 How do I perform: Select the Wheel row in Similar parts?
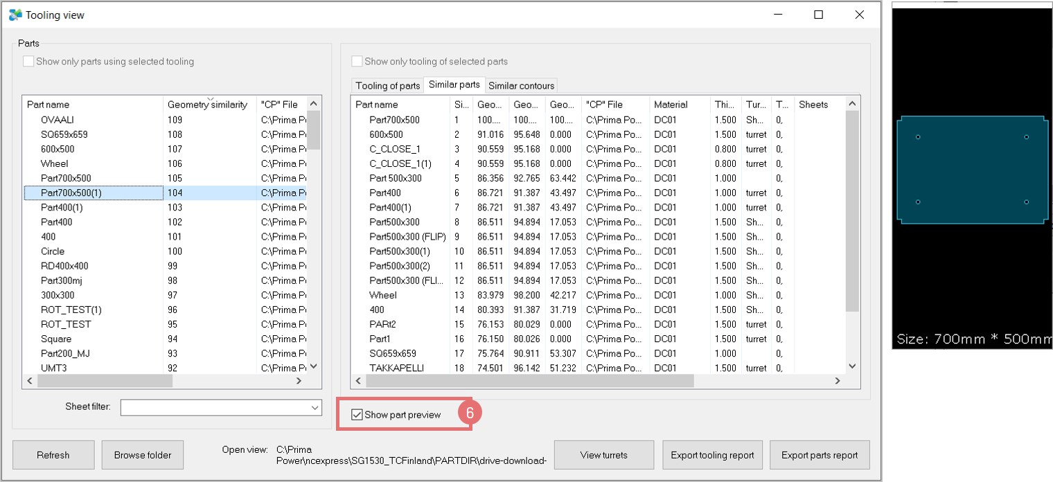[383, 295]
